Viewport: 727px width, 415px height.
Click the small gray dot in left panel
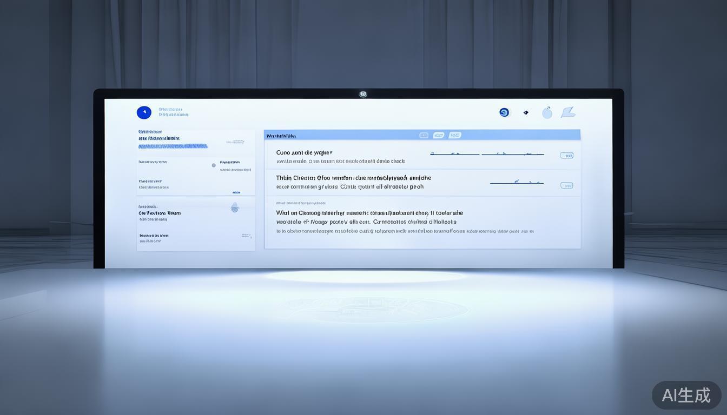point(214,165)
